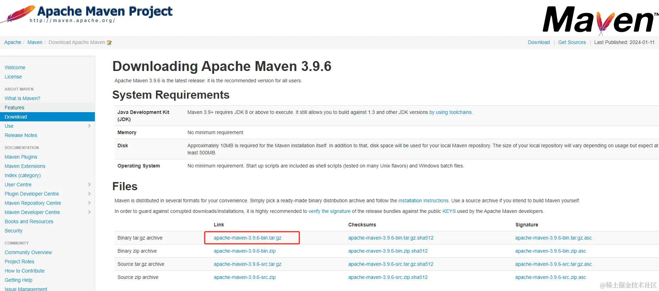The width and height of the screenshot is (659, 291).
Task: Click the Maven breadcrumb link
Action: tap(35, 42)
